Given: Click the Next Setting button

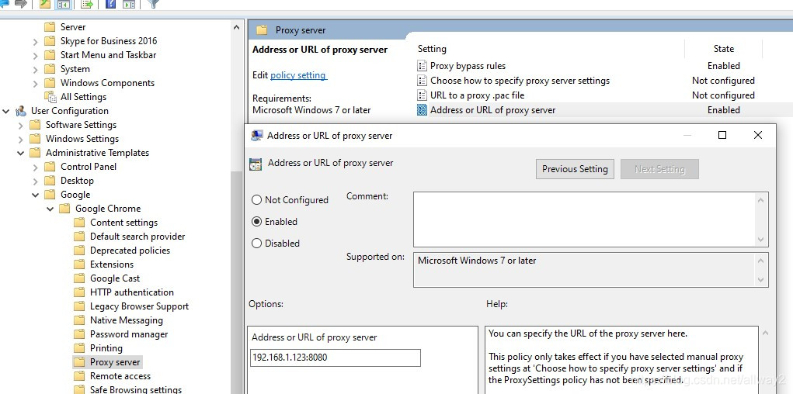Looking at the screenshot, I should click(659, 169).
